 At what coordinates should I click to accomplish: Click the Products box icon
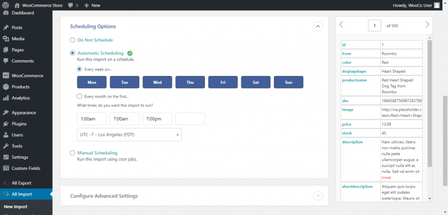click(x=6, y=87)
